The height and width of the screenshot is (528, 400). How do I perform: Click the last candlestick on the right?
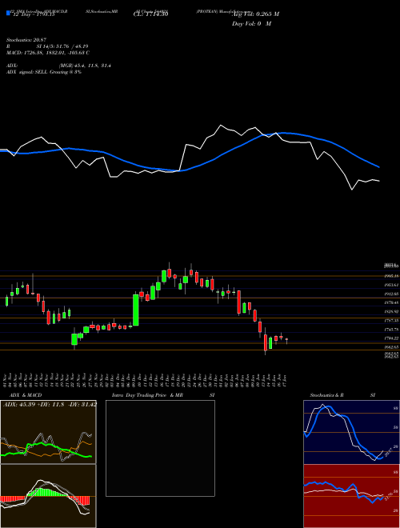286,340
